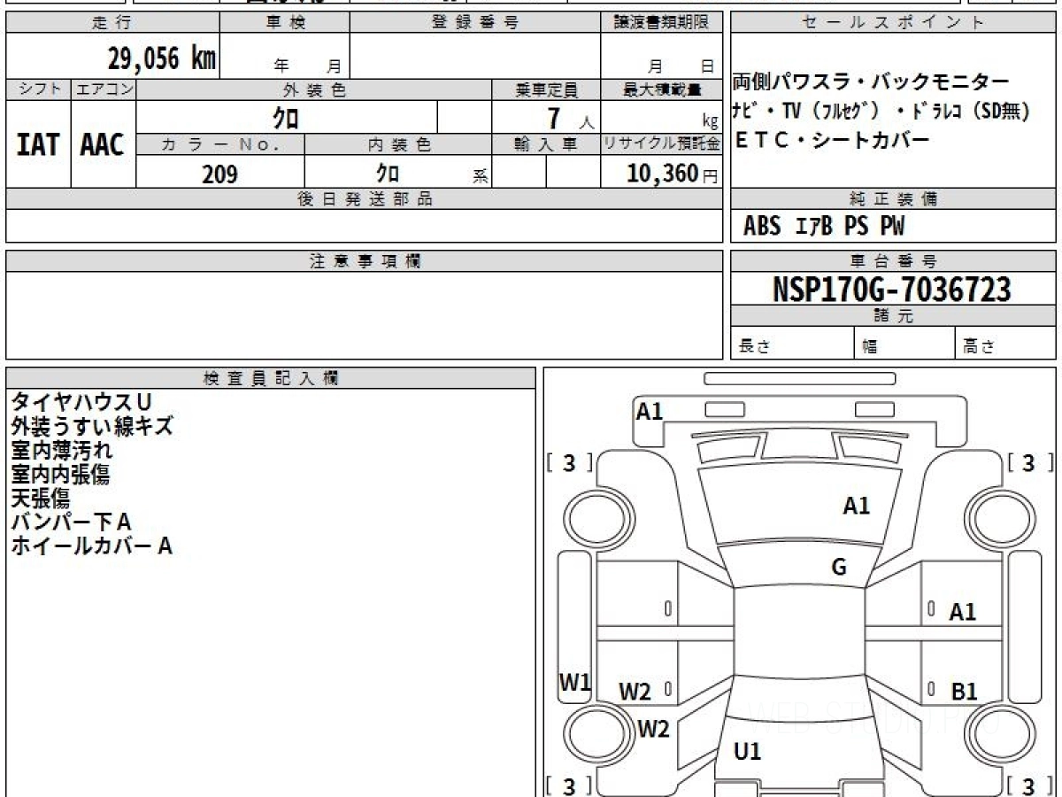Click the A1 mark on the hood
This screenshot has height=797, width=1062.
click(x=856, y=506)
